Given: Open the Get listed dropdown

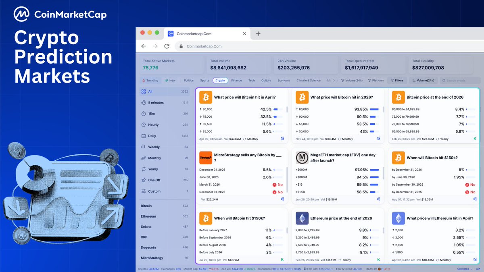Looking at the screenshot, I should 464,269.
